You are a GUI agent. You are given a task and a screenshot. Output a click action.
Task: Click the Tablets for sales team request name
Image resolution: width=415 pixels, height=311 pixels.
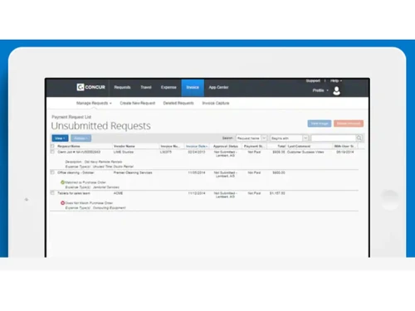click(x=74, y=193)
